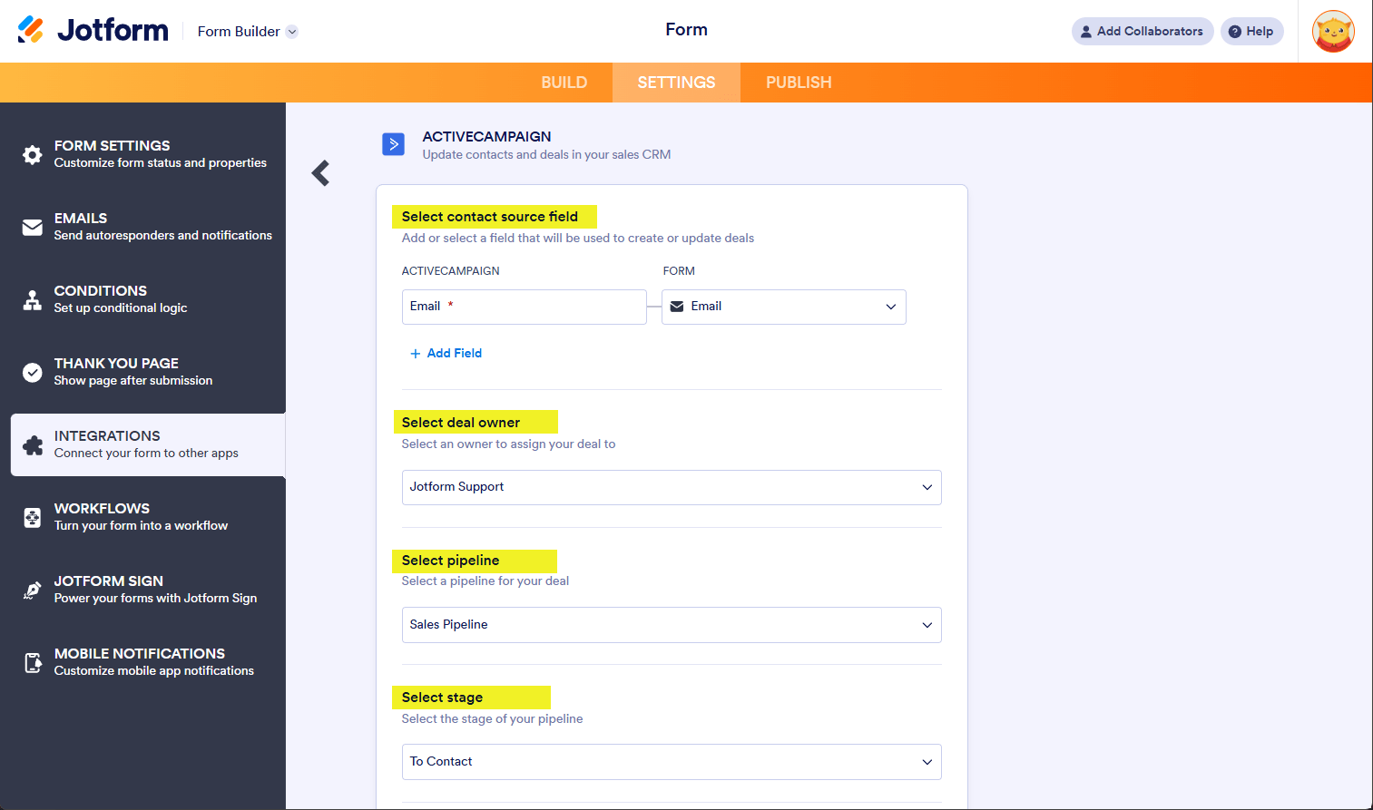This screenshot has width=1373, height=810.
Task: Expand the Sales Pipeline dropdown
Action: (672, 625)
